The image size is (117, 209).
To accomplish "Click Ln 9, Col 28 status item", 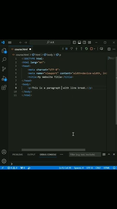I will click(x=65, y=168).
